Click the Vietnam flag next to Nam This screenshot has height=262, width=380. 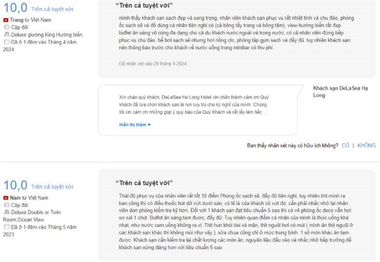pyautogui.click(x=6, y=198)
